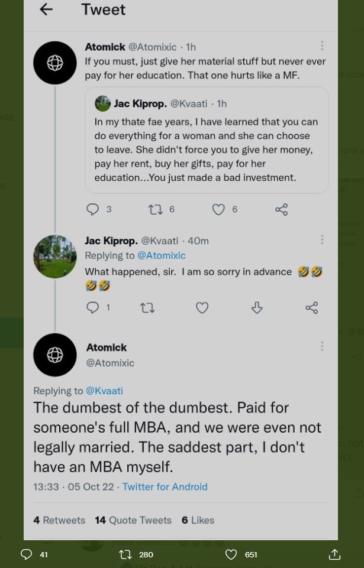
Task: Like Atomick's tweet with 6 likes
Action: (218, 209)
